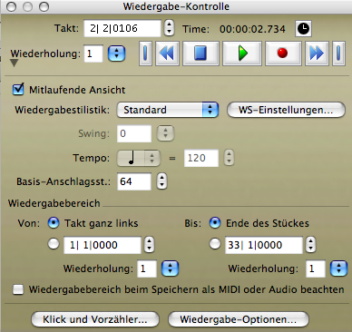Stop playback with the blue square button
The height and width of the screenshot is (332, 352).
200,54
